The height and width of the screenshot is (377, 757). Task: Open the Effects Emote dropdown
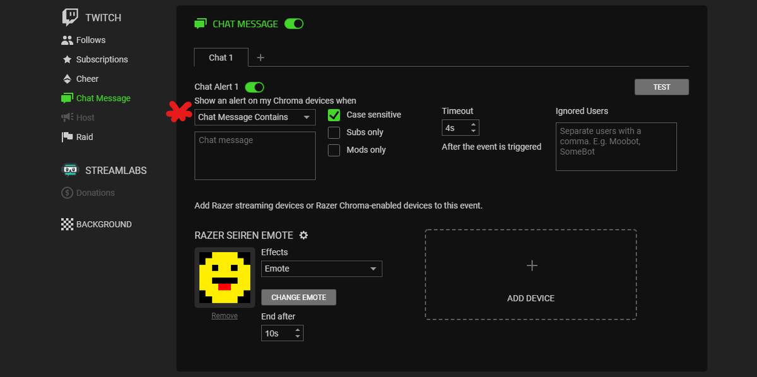click(x=322, y=269)
